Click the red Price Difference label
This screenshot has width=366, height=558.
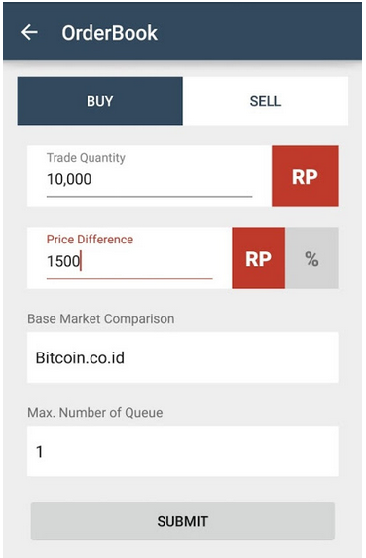pyautogui.click(x=90, y=240)
